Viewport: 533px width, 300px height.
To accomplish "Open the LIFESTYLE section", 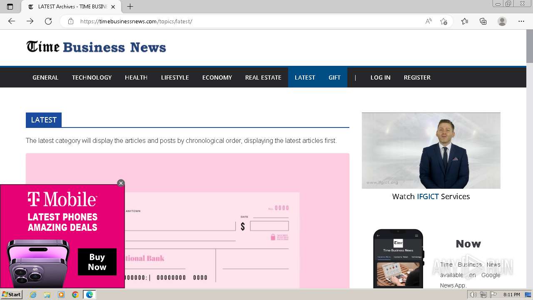I will point(175,77).
